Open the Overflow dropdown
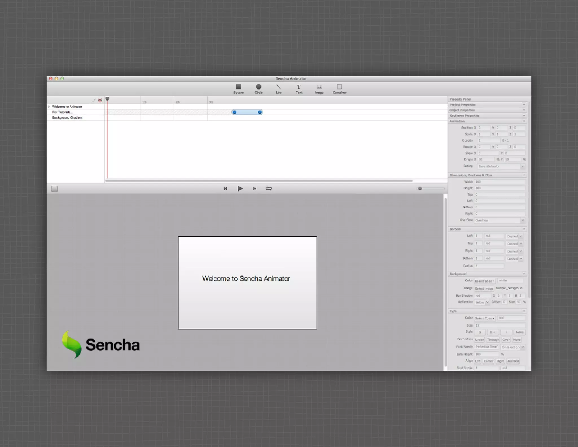The width and height of the screenshot is (578, 447). coord(499,220)
